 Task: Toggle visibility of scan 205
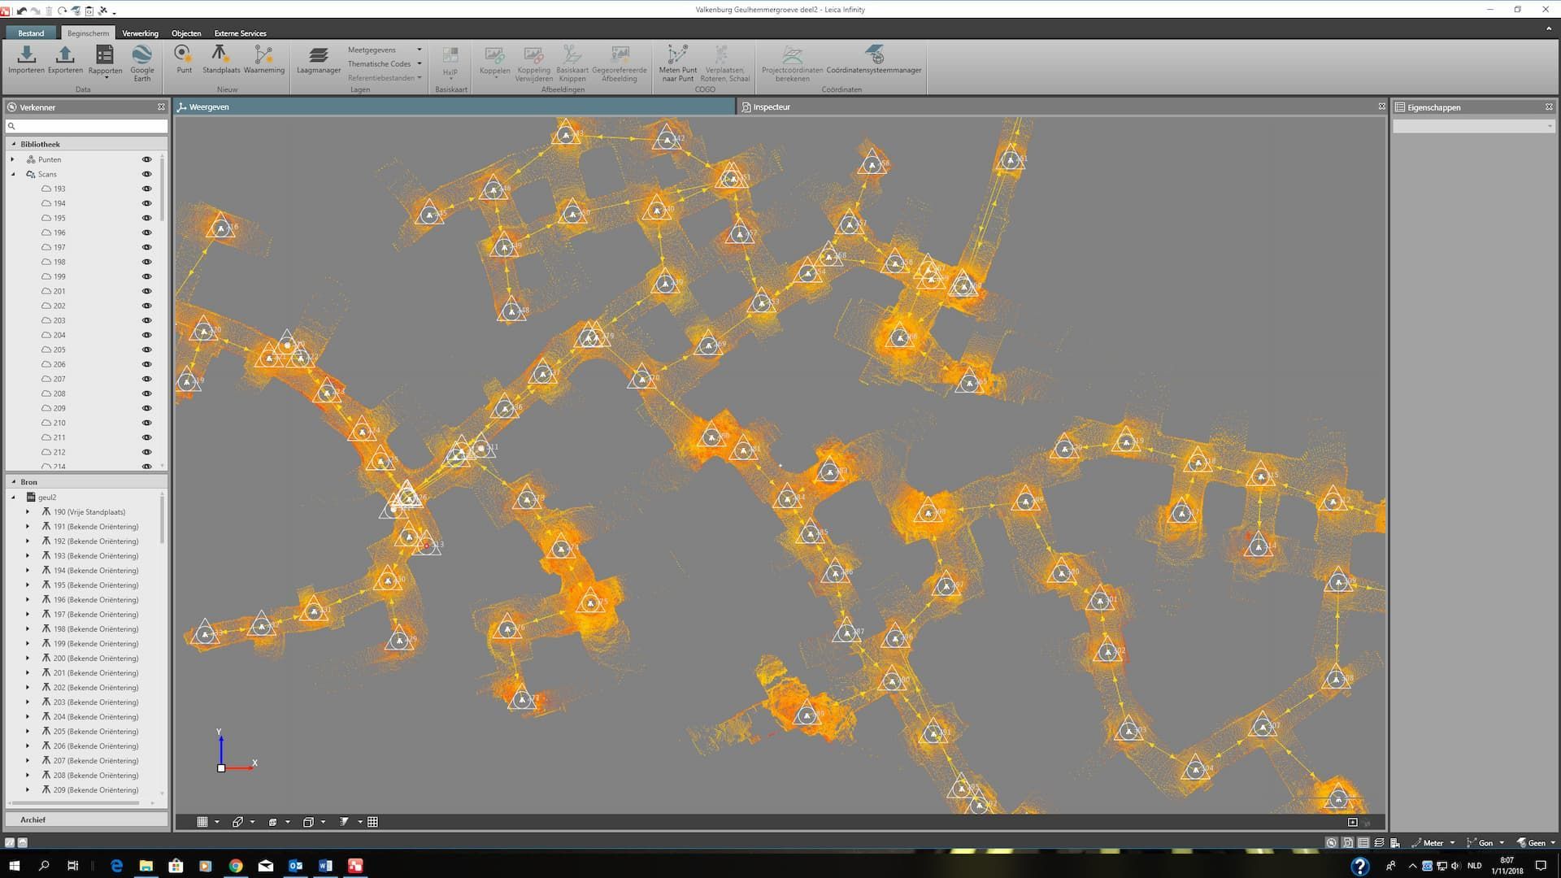[147, 350]
